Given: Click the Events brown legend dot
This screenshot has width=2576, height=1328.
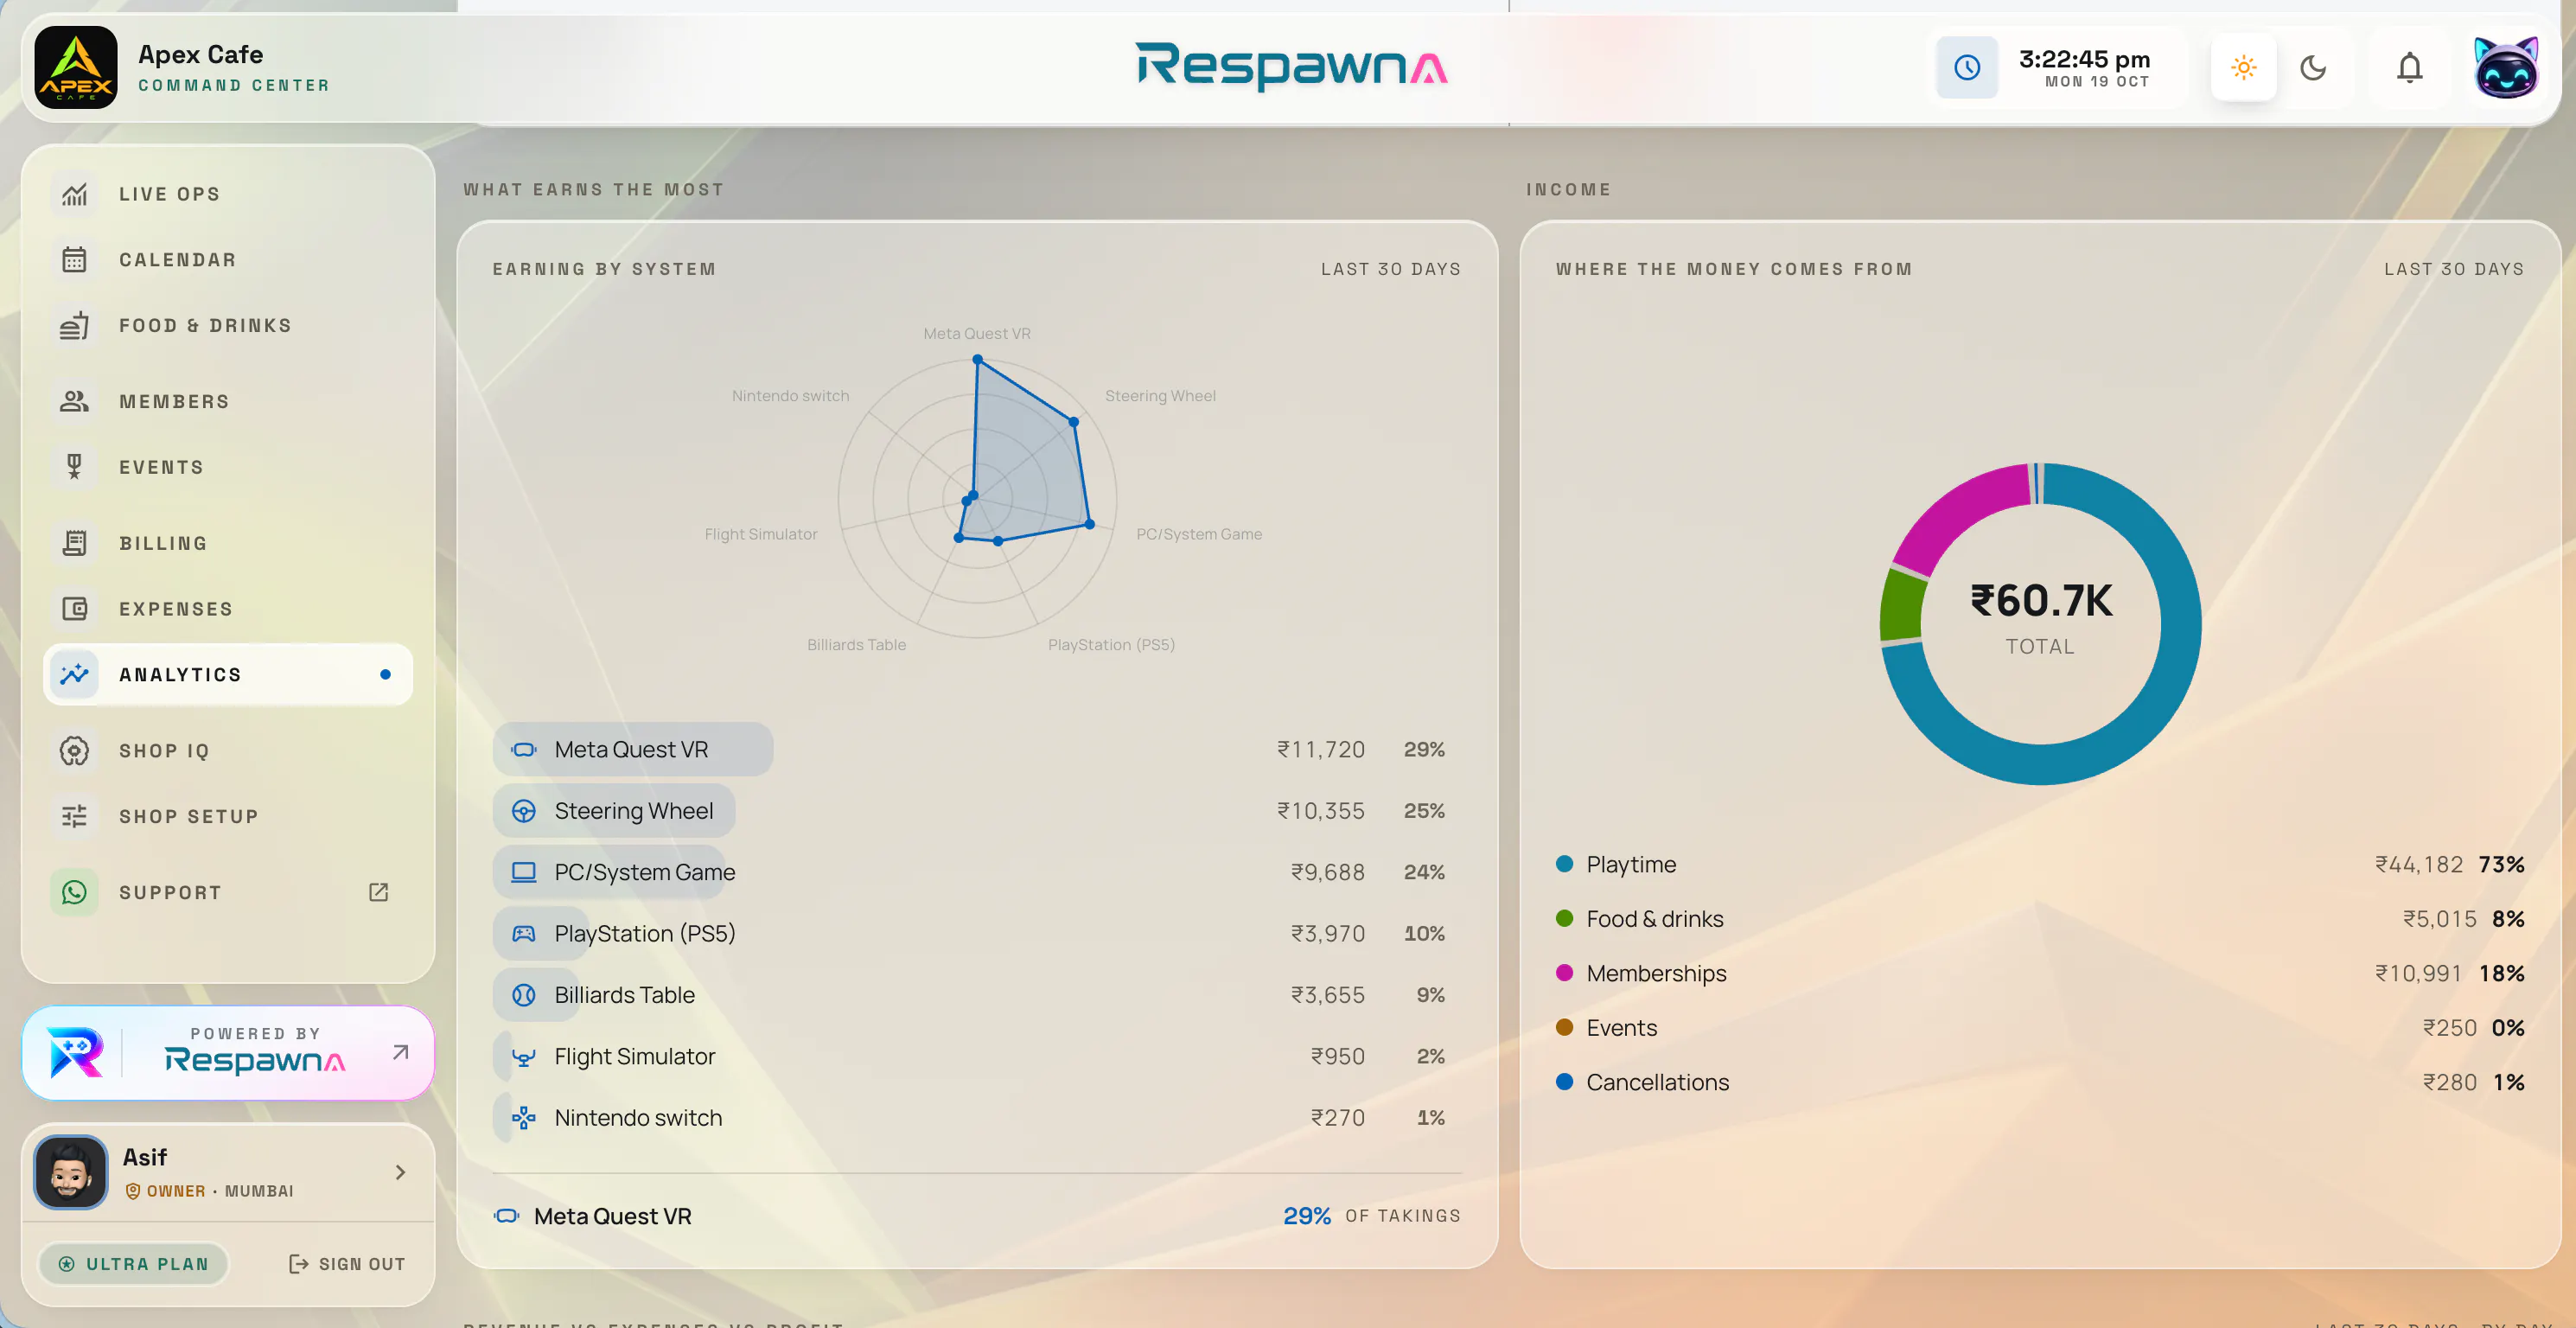Looking at the screenshot, I should pyautogui.click(x=1565, y=1027).
